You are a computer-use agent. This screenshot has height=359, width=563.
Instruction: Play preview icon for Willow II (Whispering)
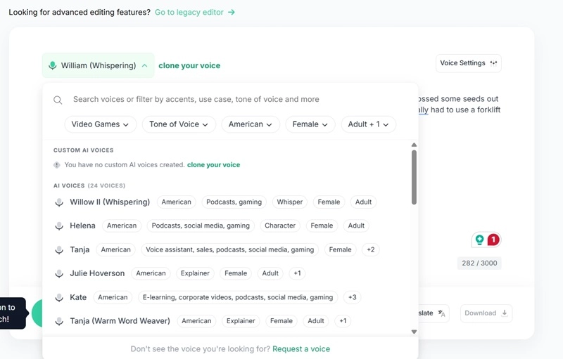pos(60,202)
